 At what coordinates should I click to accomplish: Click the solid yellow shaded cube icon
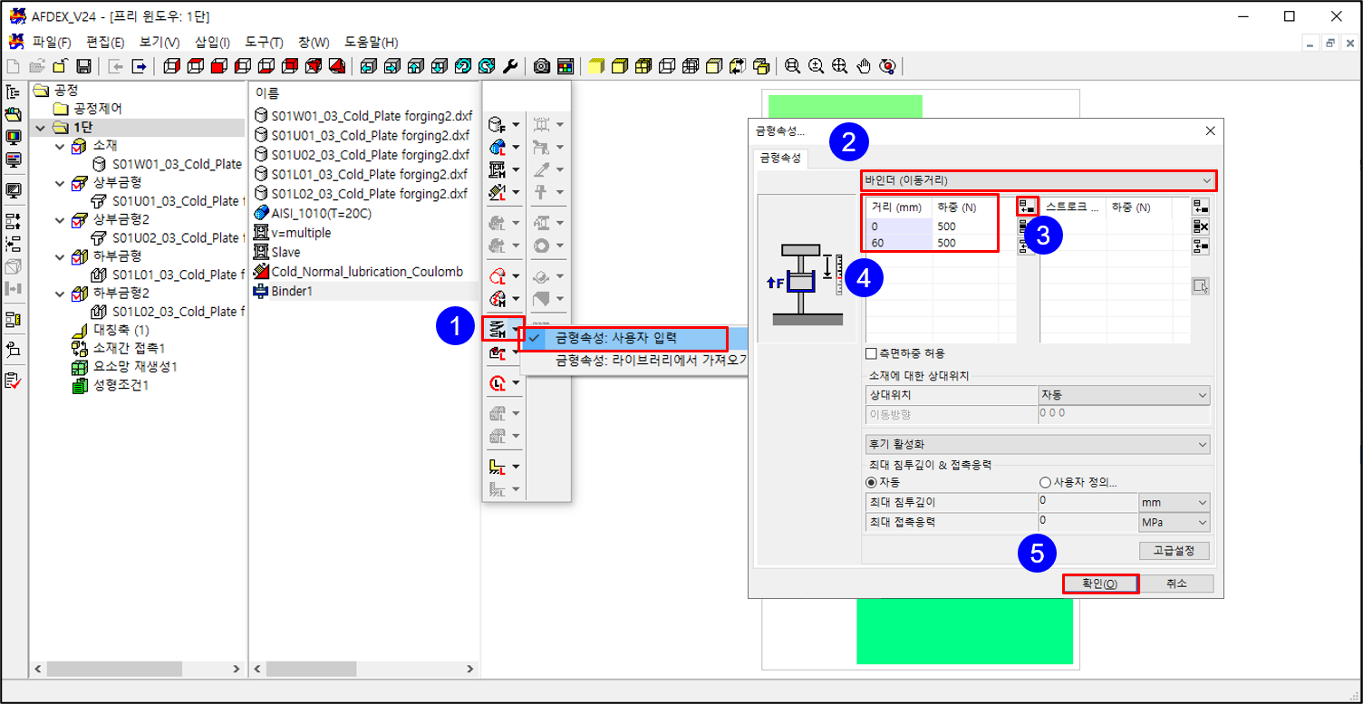click(596, 66)
